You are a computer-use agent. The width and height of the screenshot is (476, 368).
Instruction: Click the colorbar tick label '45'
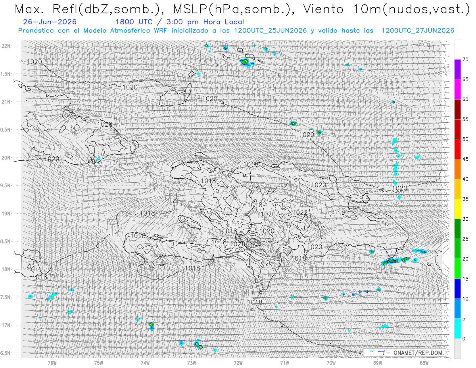(465, 159)
